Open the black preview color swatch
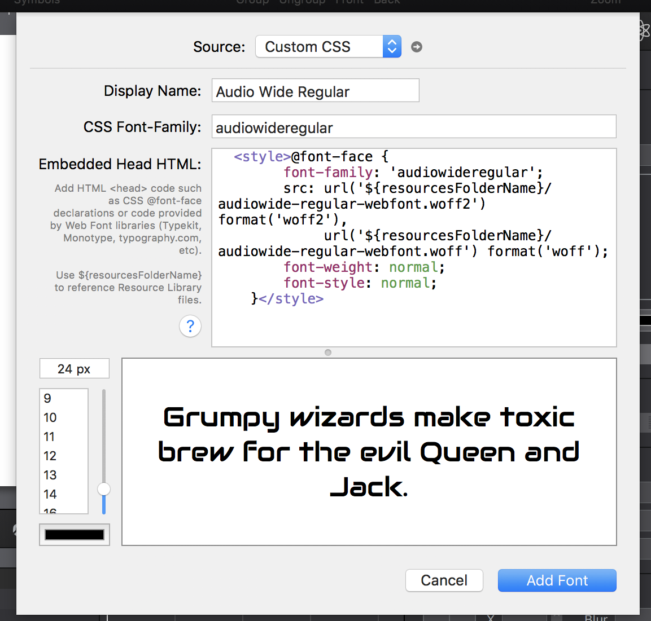 pyautogui.click(x=75, y=535)
